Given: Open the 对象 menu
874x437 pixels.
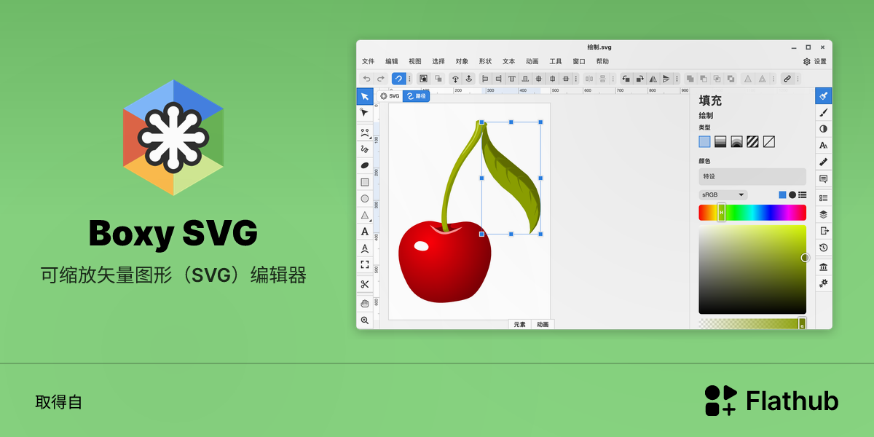Looking at the screenshot, I should click(462, 61).
